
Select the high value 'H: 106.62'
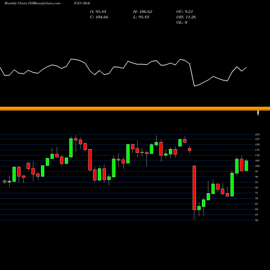click(143, 11)
